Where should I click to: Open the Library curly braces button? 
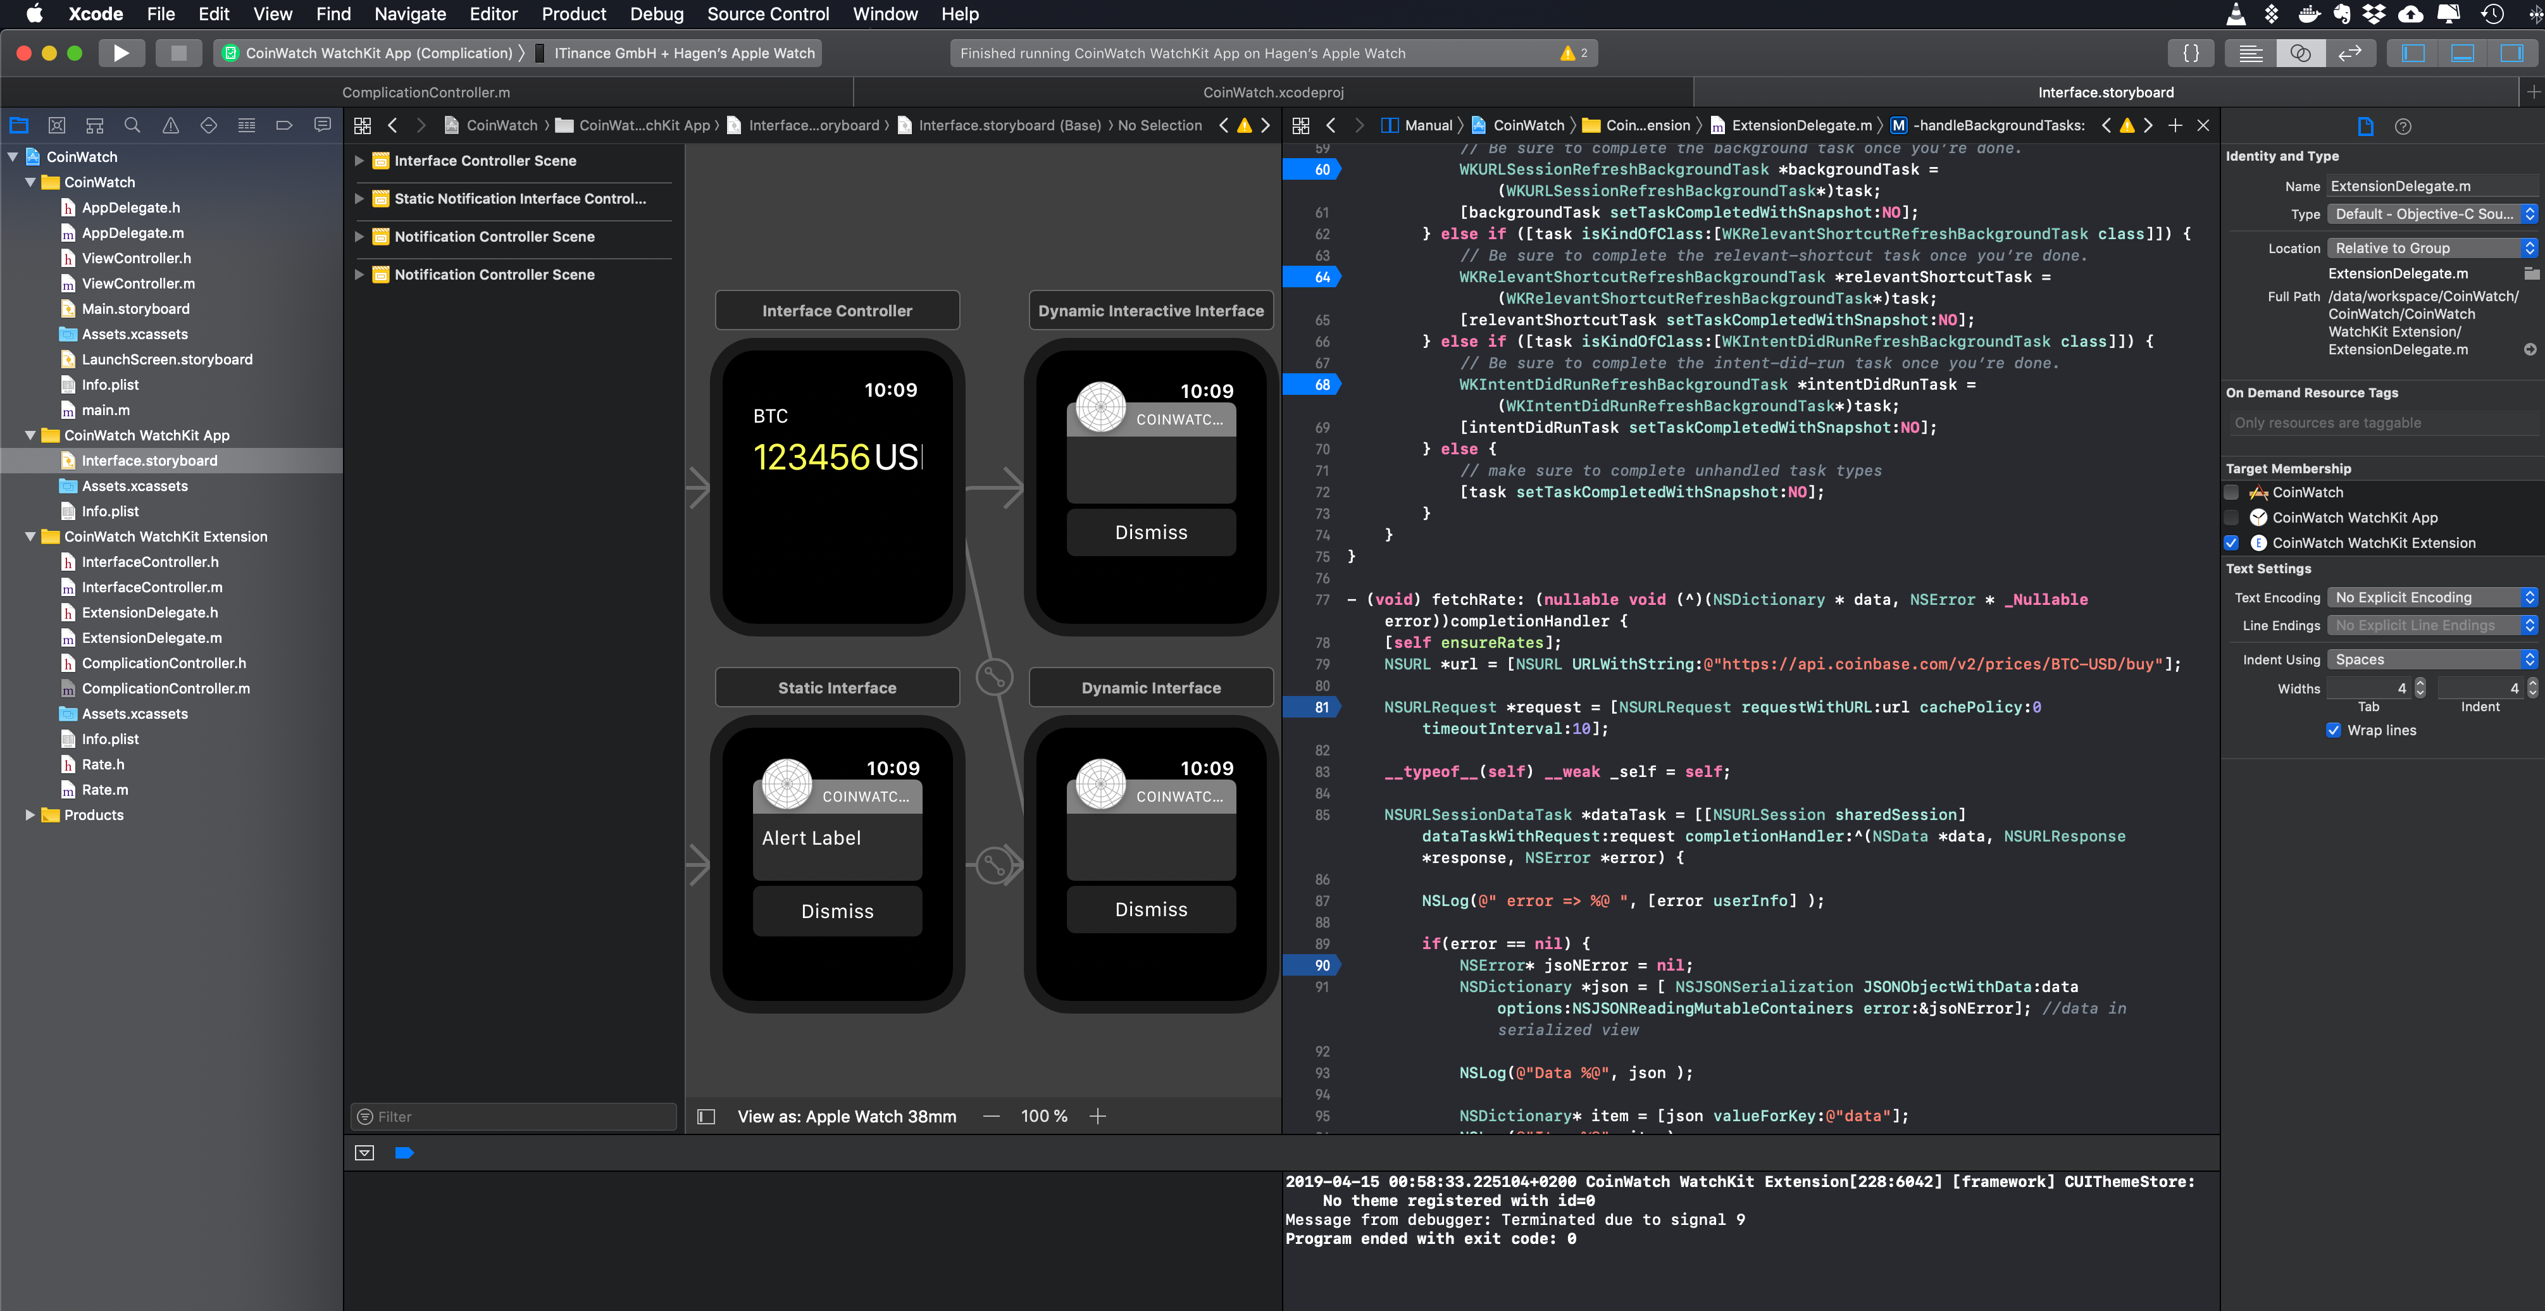click(x=2190, y=53)
